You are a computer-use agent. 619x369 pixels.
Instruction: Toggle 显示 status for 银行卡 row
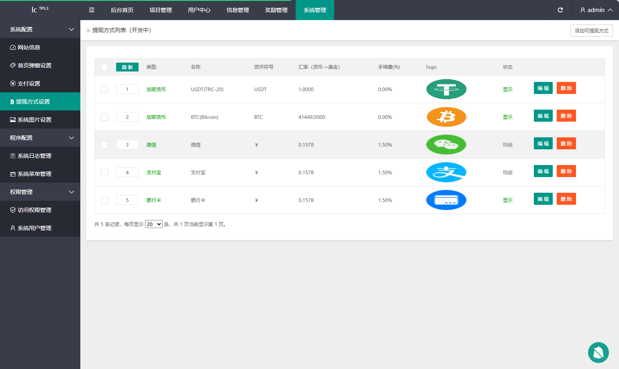click(x=508, y=200)
